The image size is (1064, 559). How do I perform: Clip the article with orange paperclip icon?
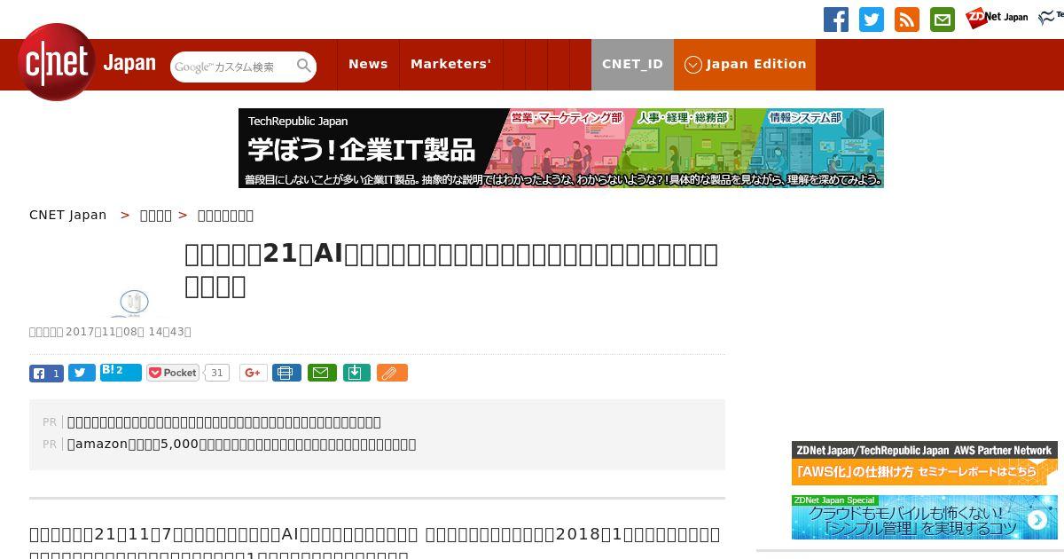[x=392, y=373]
